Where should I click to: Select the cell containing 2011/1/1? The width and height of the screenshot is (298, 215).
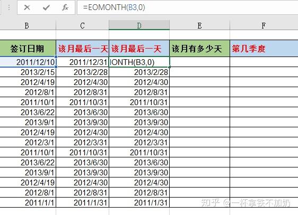(28, 202)
